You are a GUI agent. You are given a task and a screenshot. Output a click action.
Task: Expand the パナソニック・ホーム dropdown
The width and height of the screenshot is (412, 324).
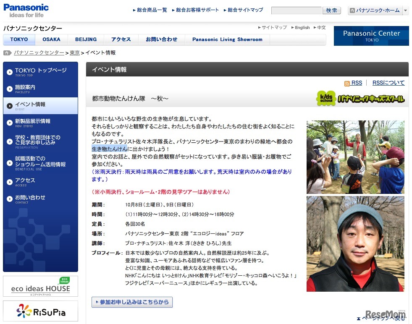pos(405,10)
